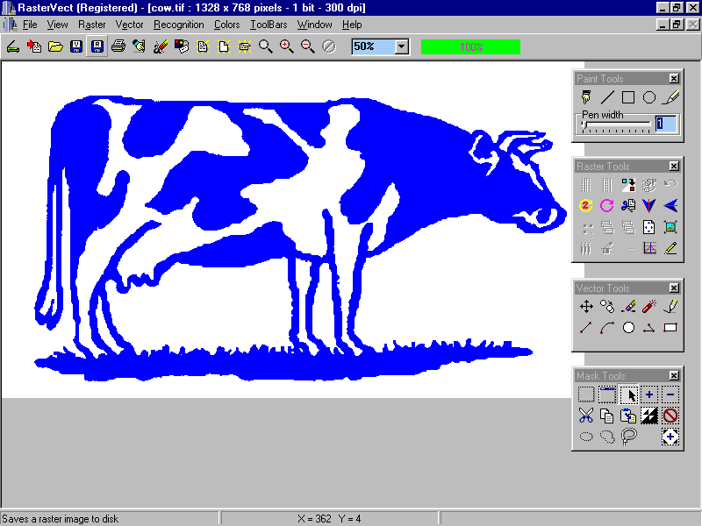
Task: Click the vector save floppy icon marked V
Action: (x=76, y=46)
